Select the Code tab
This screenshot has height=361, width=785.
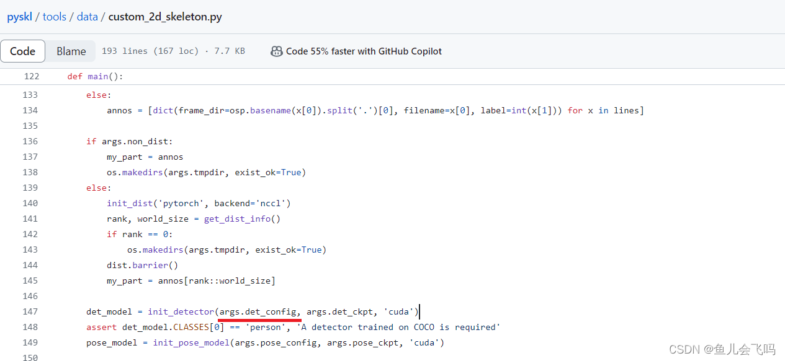pos(22,51)
